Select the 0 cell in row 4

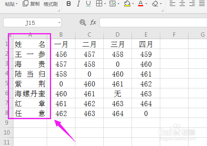[x=90, y=73]
